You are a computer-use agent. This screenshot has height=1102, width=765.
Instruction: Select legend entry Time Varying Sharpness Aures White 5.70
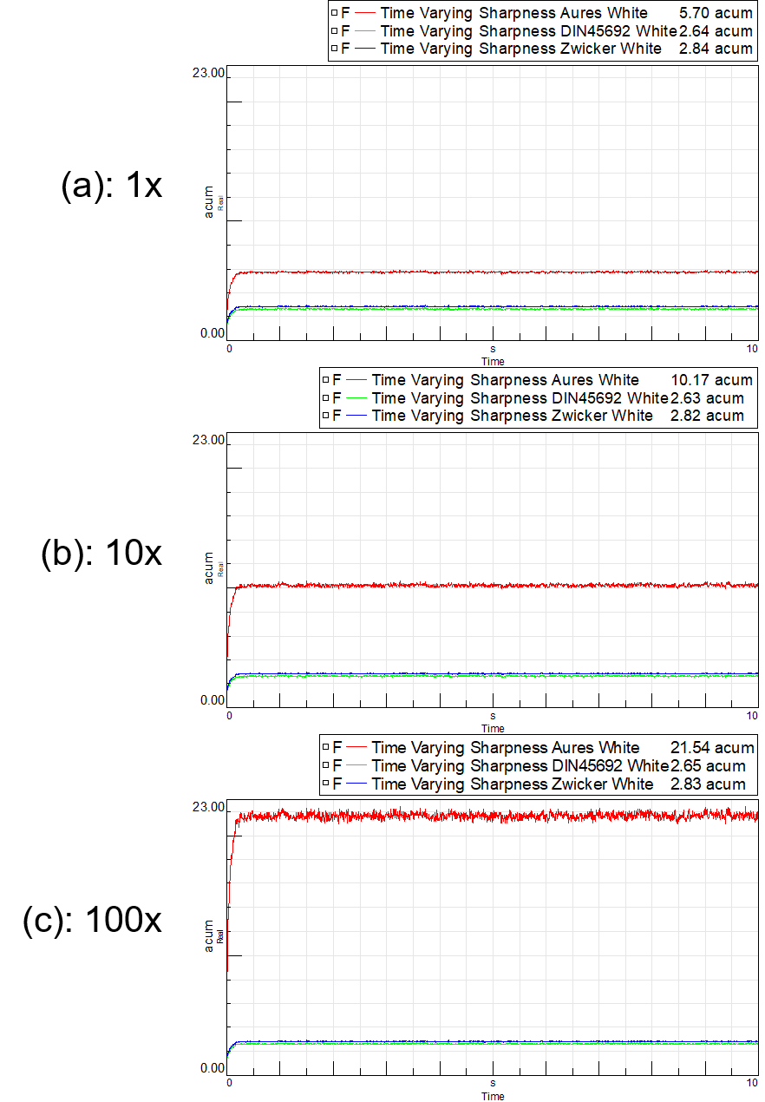[513, 13]
